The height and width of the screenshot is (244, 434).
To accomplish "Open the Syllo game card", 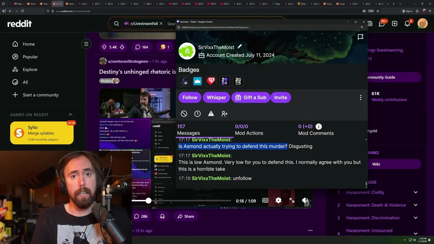I will (42, 133).
